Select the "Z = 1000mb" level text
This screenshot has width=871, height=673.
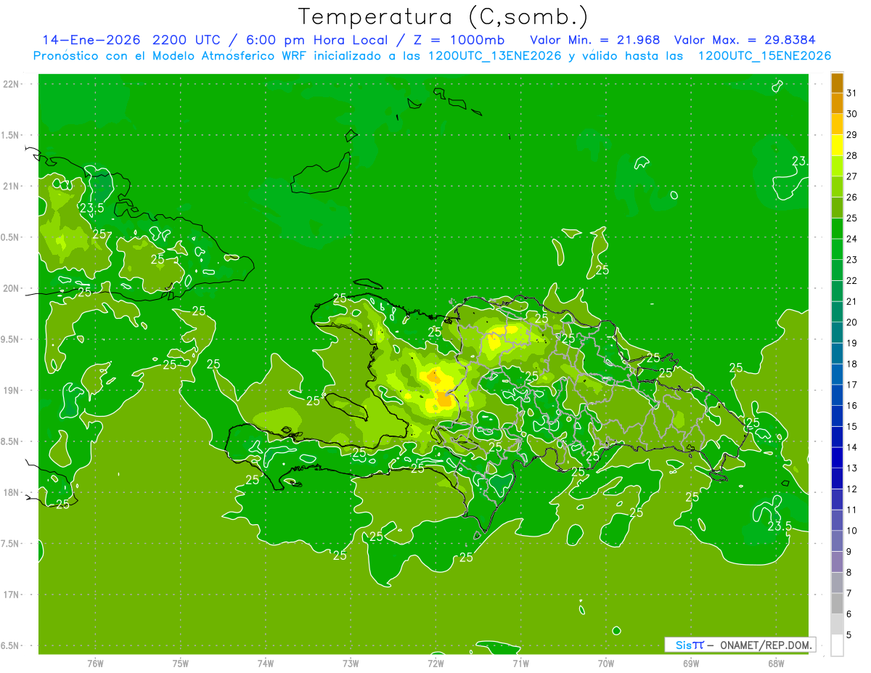(457, 40)
